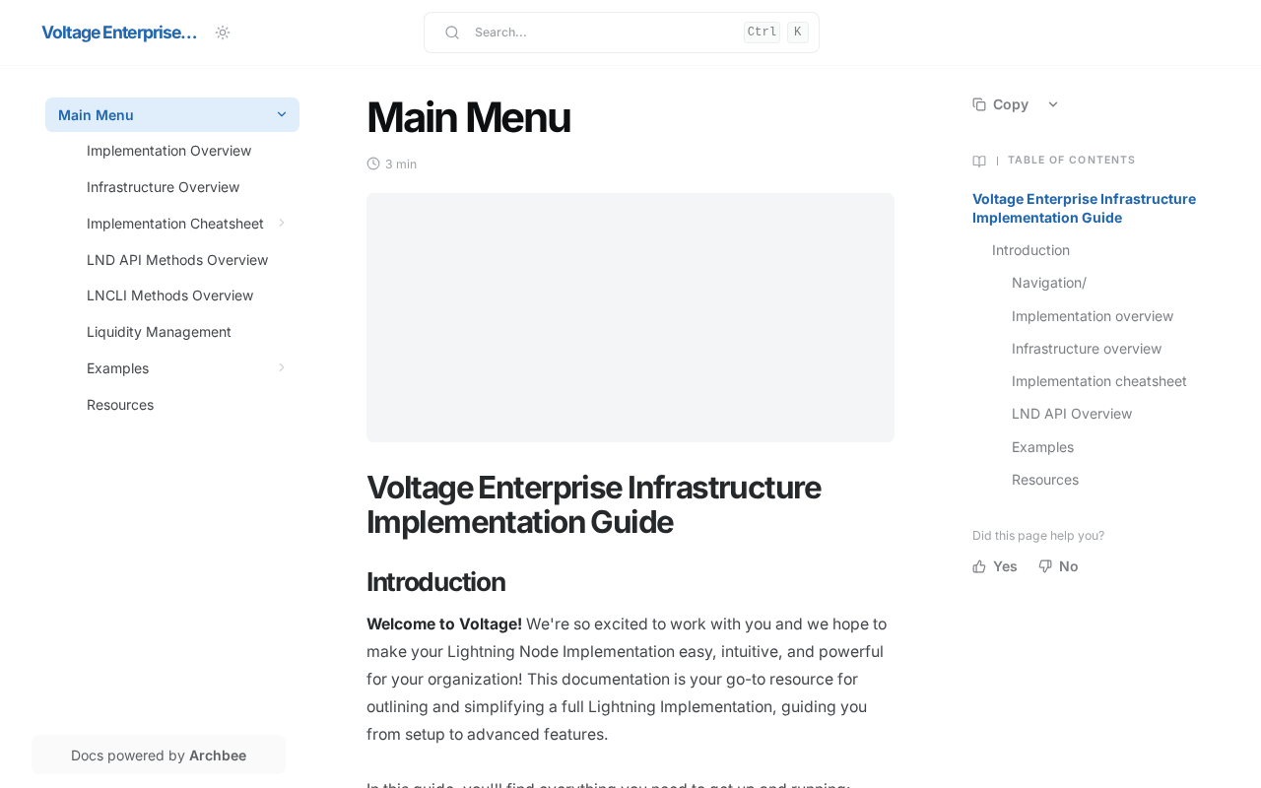Open Docs powered by Archbee link
This screenshot has width=1261, height=788.
coord(159,755)
